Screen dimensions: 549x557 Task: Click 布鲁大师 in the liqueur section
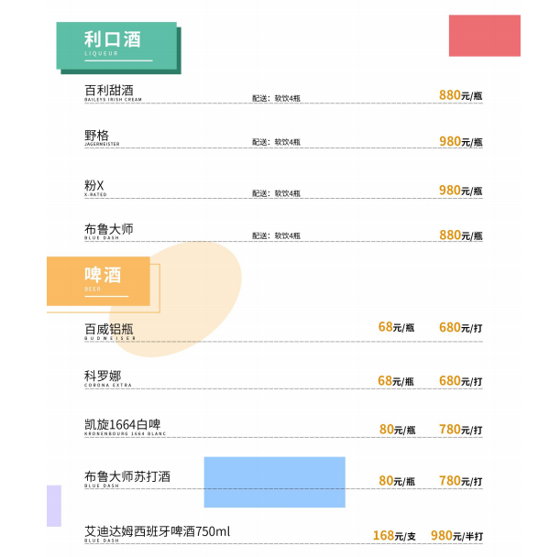[108, 231]
